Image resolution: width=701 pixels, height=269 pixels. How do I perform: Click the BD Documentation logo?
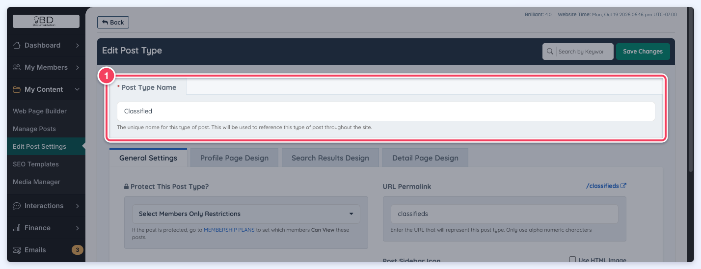pyautogui.click(x=46, y=21)
